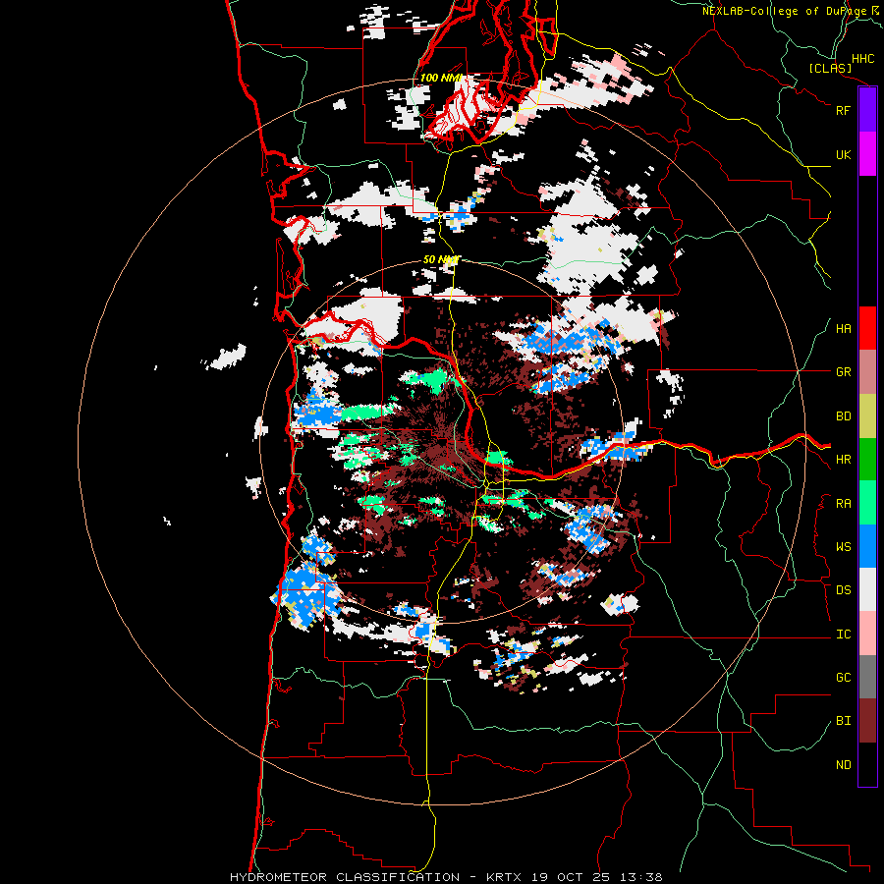This screenshot has height=884, width=884.
Task: Click the KRTX radar site identifier
Action: click(504, 877)
